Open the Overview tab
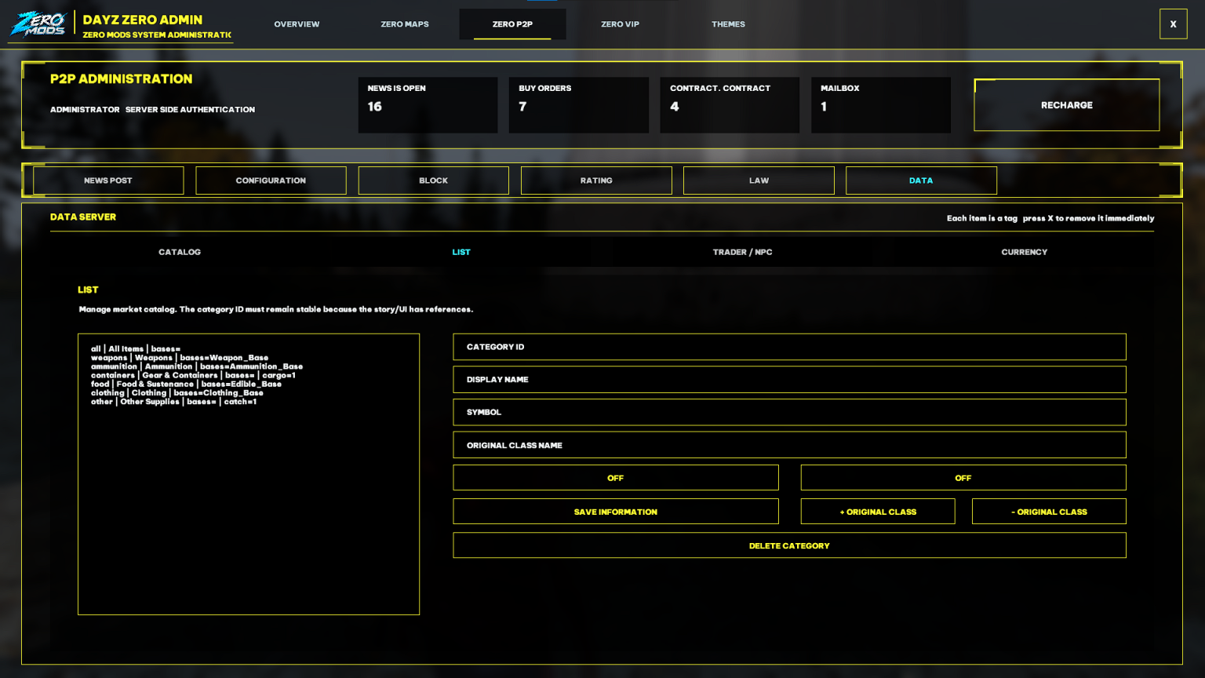 pyautogui.click(x=297, y=24)
